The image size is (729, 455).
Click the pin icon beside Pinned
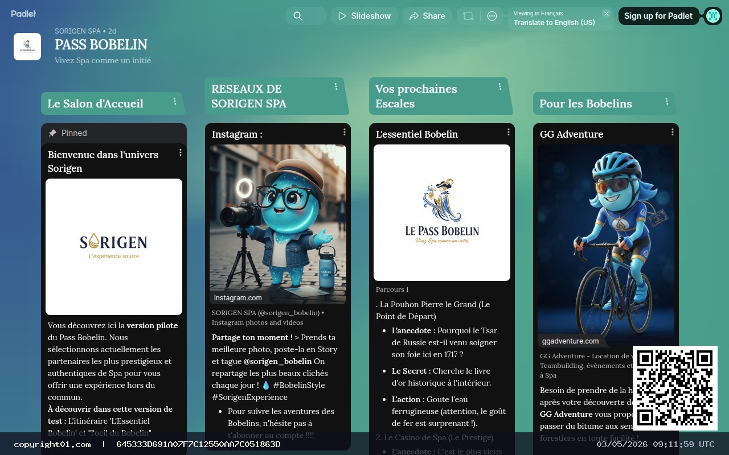pyautogui.click(x=52, y=133)
